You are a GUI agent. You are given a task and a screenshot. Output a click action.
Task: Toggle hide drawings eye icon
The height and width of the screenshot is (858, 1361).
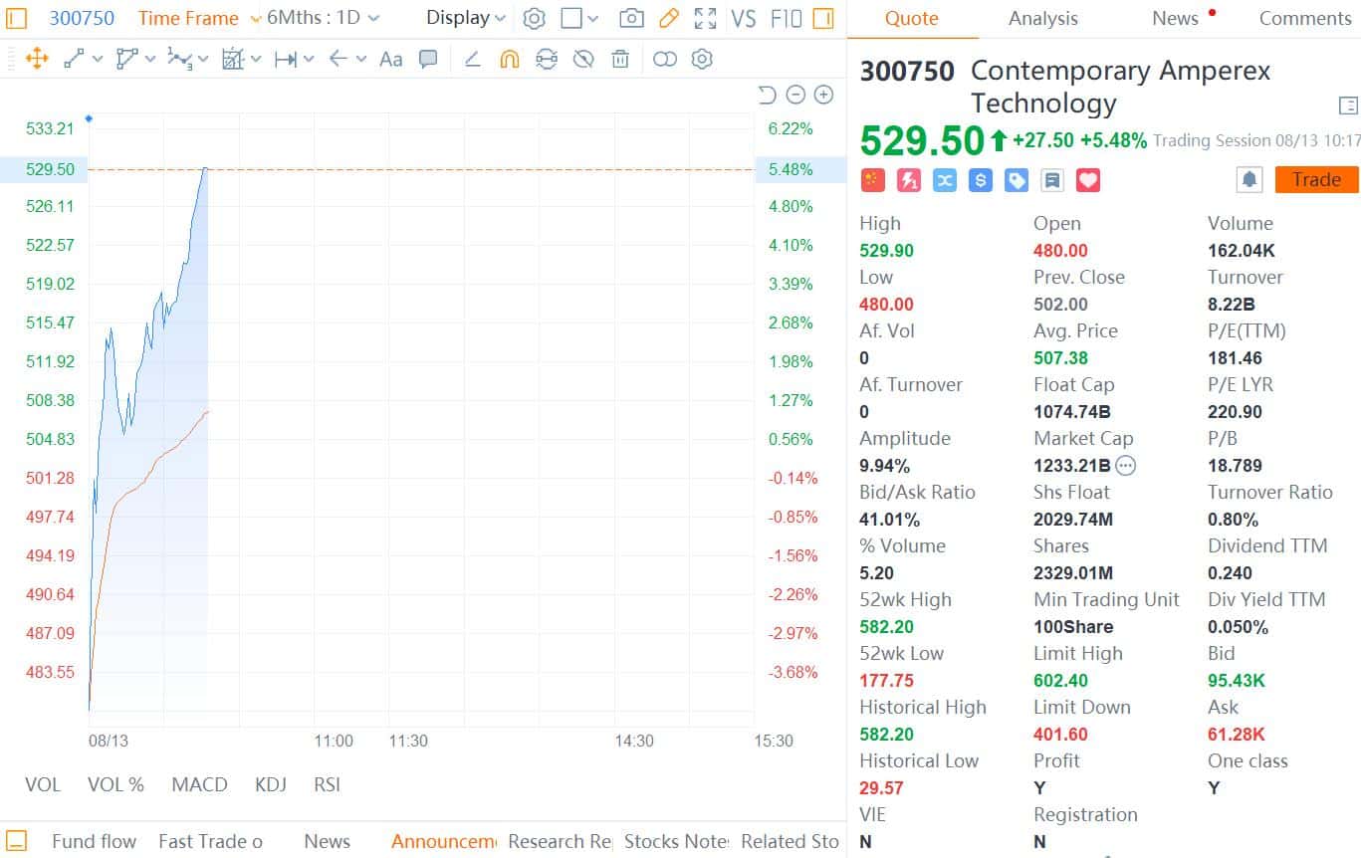pyautogui.click(x=583, y=59)
